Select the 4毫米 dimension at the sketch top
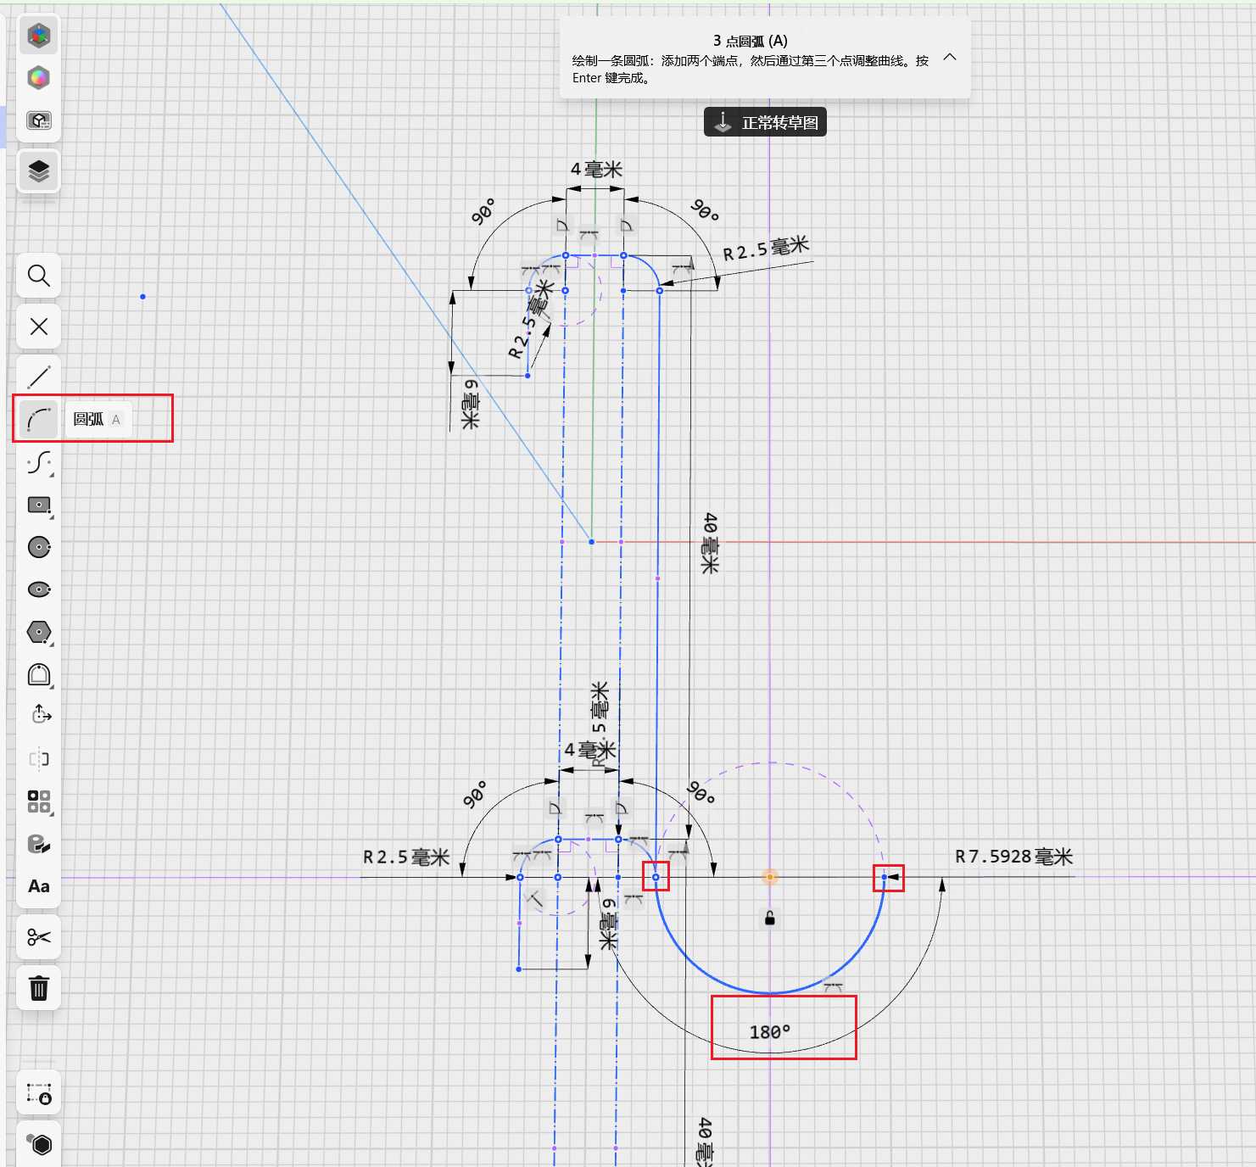Viewport: 1256px width, 1167px height. coord(596,170)
